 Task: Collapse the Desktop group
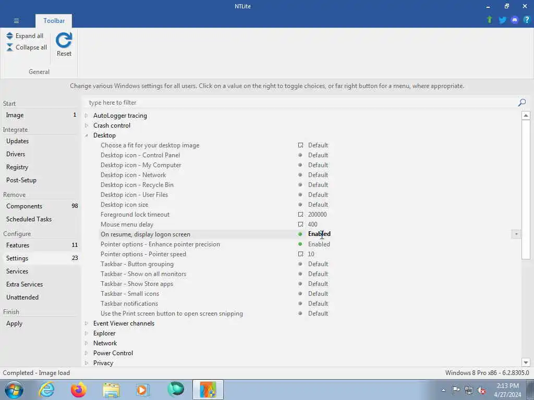(x=86, y=135)
